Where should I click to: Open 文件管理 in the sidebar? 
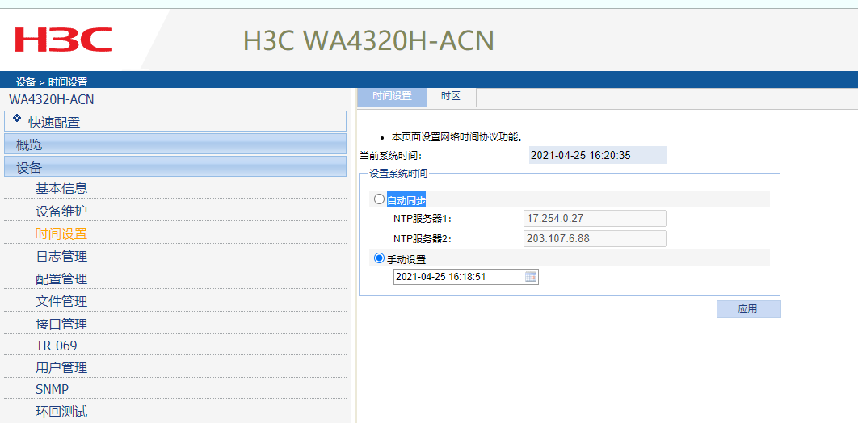[x=61, y=302]
